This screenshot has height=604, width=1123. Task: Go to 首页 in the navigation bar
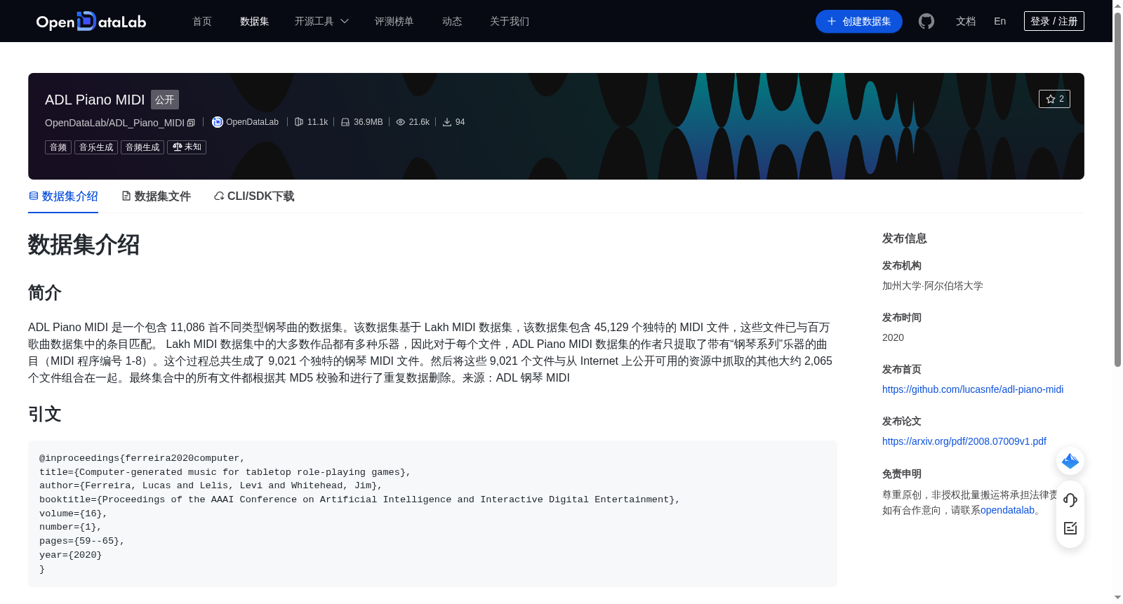[x=202, y=22]
